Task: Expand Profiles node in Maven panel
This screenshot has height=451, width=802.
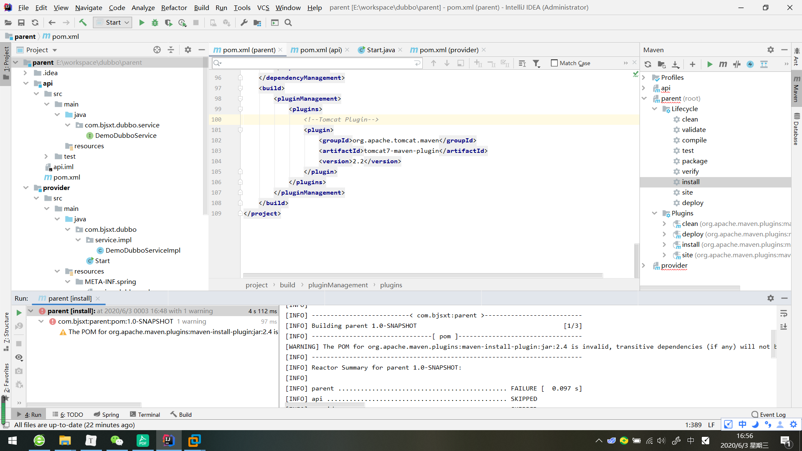Action: point(644,77)
